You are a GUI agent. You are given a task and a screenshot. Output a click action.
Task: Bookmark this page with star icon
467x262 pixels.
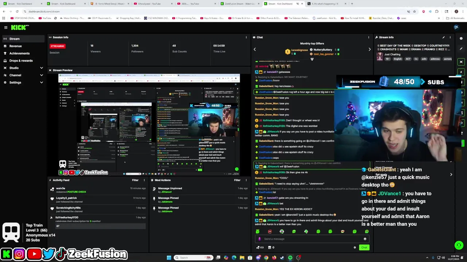click(x=414, y=11)
